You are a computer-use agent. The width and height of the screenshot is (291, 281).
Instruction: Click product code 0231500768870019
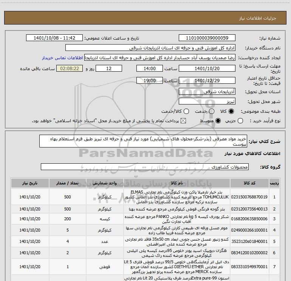point(249,197)
